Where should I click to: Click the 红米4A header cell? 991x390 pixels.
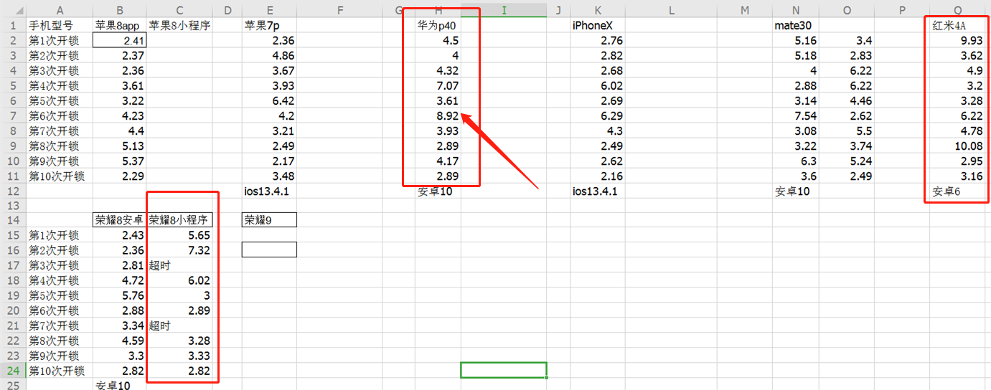(958, 25)
